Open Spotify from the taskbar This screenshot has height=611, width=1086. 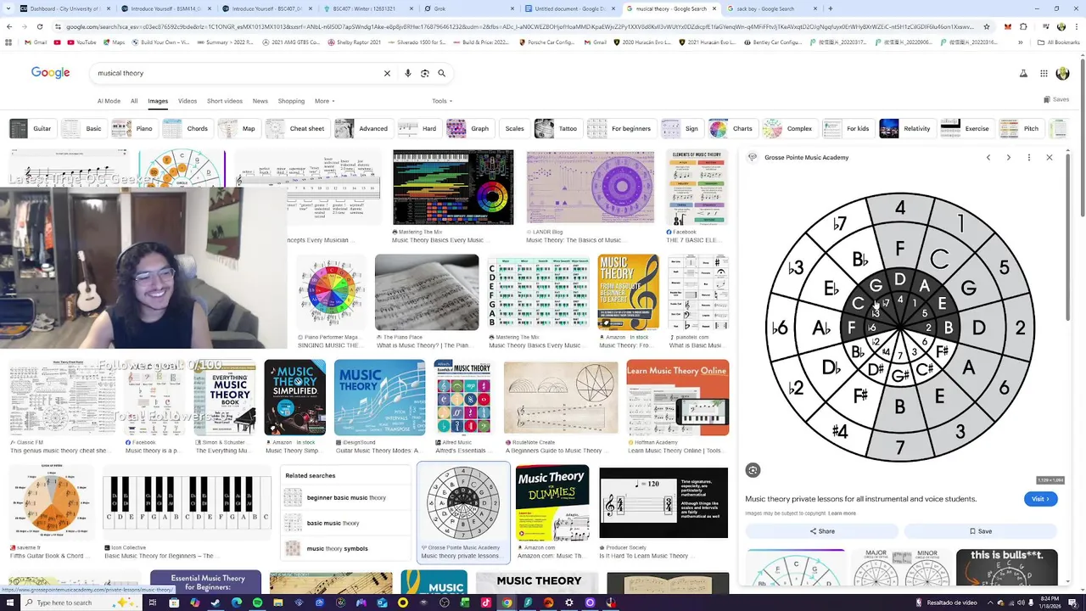click(x=257, y=603)
